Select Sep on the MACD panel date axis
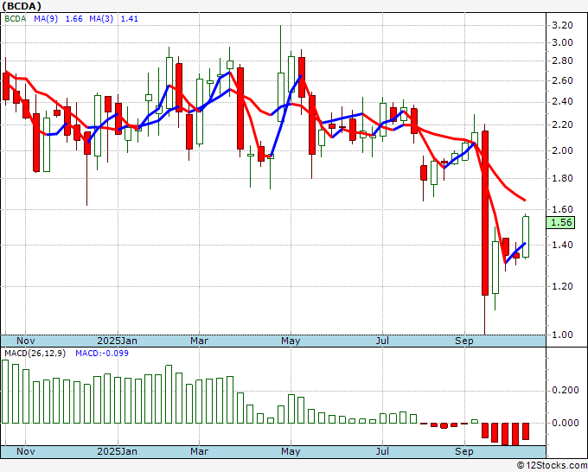This screenshot has height=472, width=588. 464,451
